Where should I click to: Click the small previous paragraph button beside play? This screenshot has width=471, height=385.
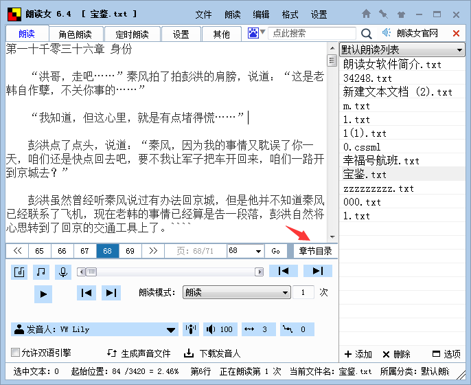click(87, 293)
